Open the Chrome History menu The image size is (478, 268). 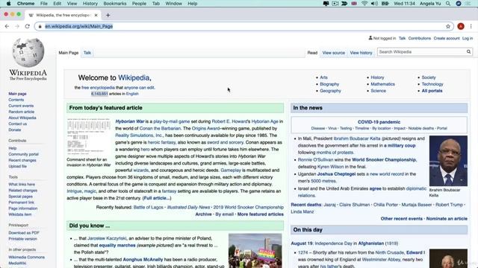[x=90, y=3]
